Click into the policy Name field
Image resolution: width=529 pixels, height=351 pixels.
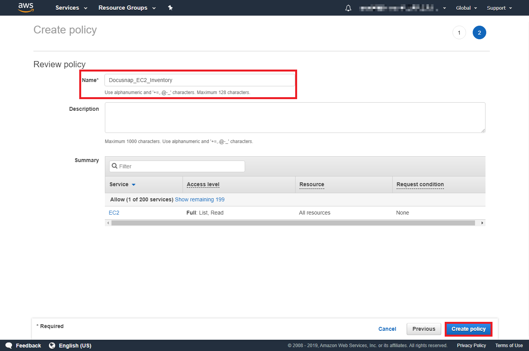[x=200, y=80]
